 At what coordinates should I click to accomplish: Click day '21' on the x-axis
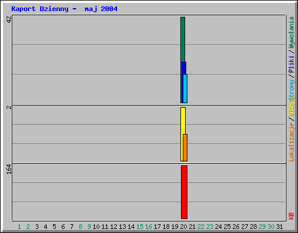click(x=192, y=227)
